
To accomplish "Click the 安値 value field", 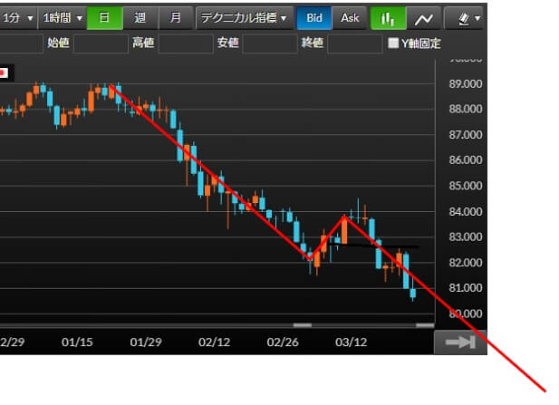I will [x=270, y=43].
